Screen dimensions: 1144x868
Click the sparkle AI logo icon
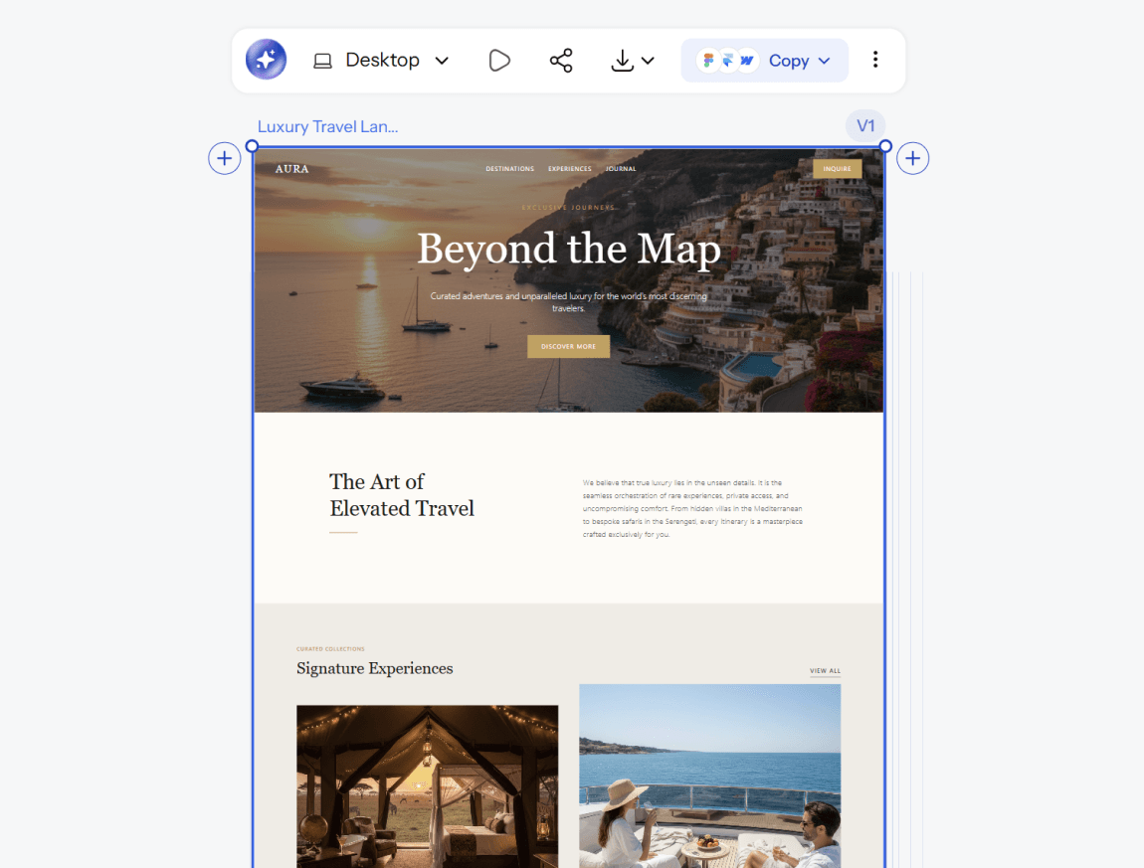[x=266, y=60]
